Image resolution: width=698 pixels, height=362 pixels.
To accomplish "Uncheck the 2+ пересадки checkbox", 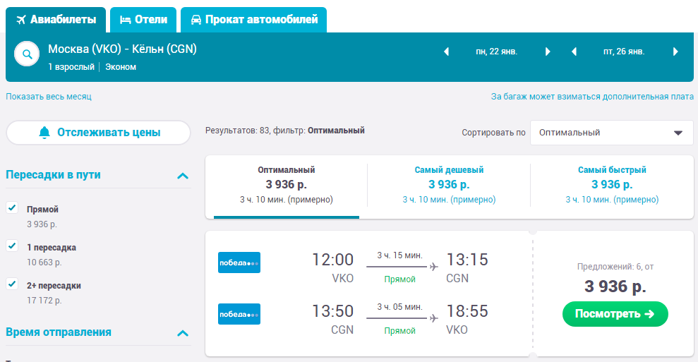I will 12,284.
